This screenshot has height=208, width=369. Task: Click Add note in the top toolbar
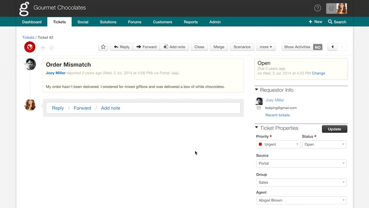pos(174,47)
